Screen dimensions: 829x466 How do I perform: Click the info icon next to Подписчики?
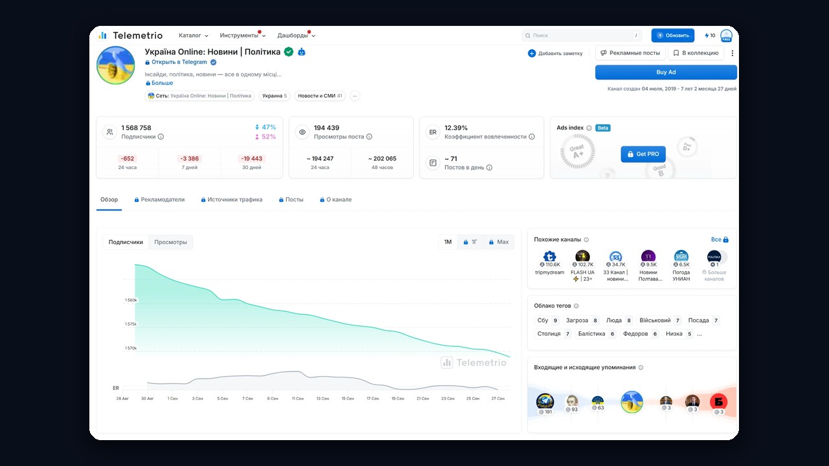161,137
